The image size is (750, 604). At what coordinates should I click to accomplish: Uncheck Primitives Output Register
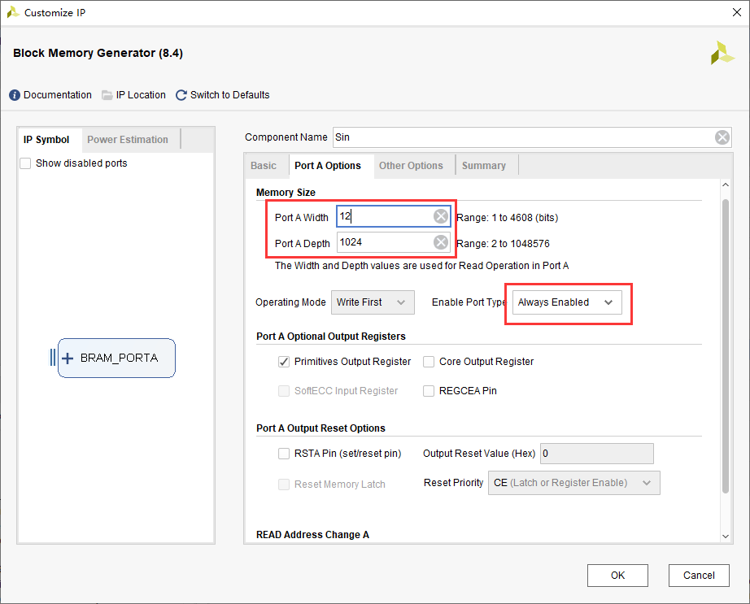(x=284, y=362)
